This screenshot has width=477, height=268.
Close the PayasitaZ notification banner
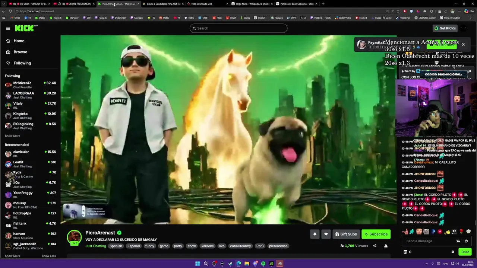463,44
